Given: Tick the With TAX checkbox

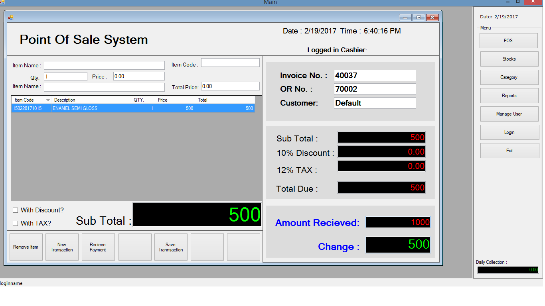Looking at the screenshot, I should coord(16,224).
